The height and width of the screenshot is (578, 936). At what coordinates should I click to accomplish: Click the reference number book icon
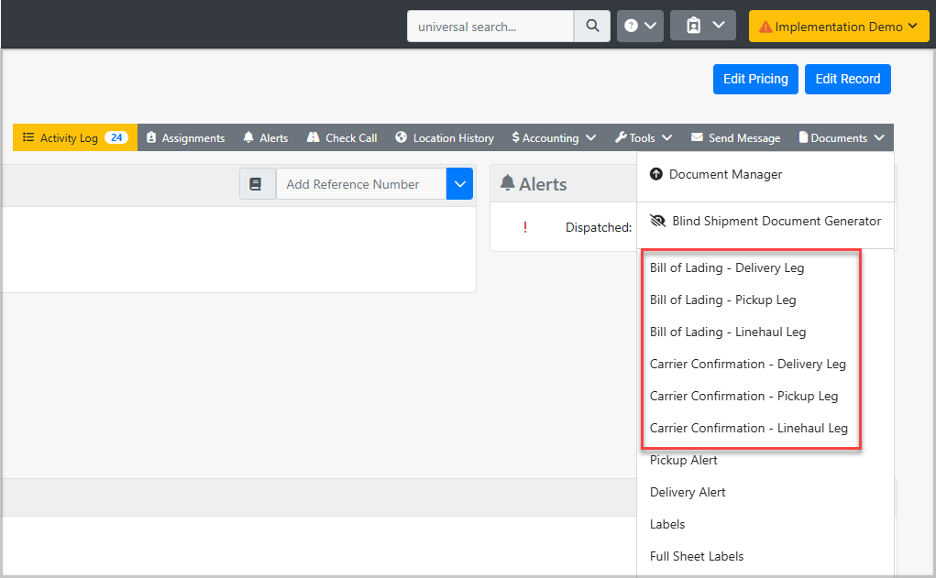coord(257,184)
